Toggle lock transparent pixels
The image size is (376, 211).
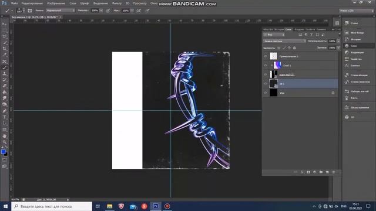tap(278, 48)
